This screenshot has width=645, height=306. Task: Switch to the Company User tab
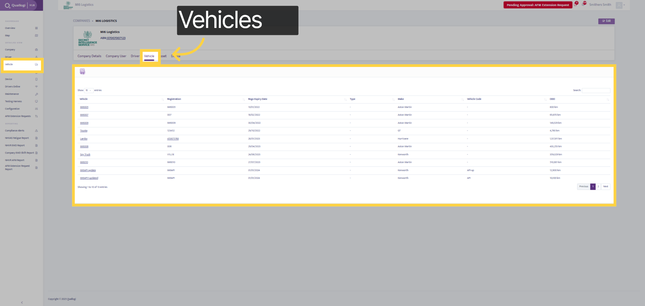[116, 56]
